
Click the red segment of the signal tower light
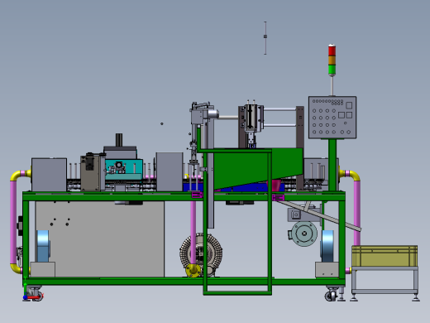pyautogui.click(x=332, y=51)
